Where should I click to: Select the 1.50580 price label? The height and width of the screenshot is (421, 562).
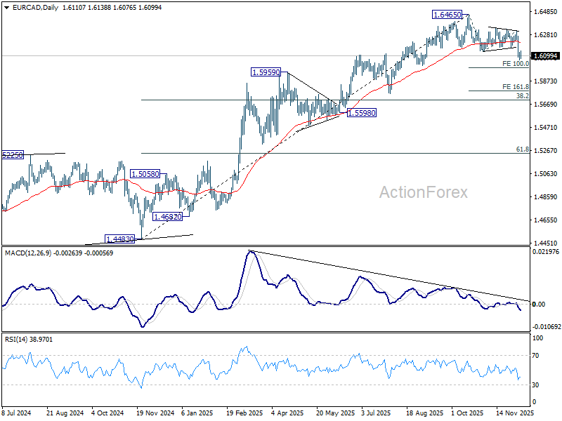click(x=145, y=174)
